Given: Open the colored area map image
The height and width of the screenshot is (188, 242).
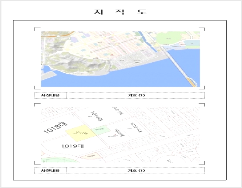Looking at the screenshot, I should (x=120, y=59).
